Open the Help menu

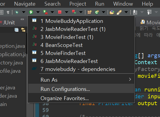(147, 4)
